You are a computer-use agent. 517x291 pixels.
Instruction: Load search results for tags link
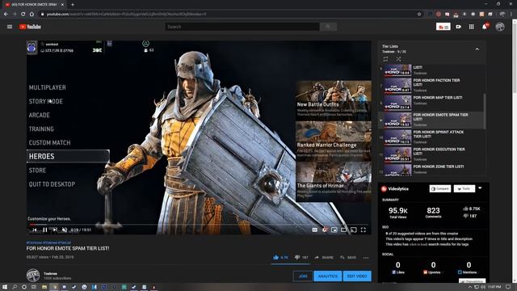[418, 244]
